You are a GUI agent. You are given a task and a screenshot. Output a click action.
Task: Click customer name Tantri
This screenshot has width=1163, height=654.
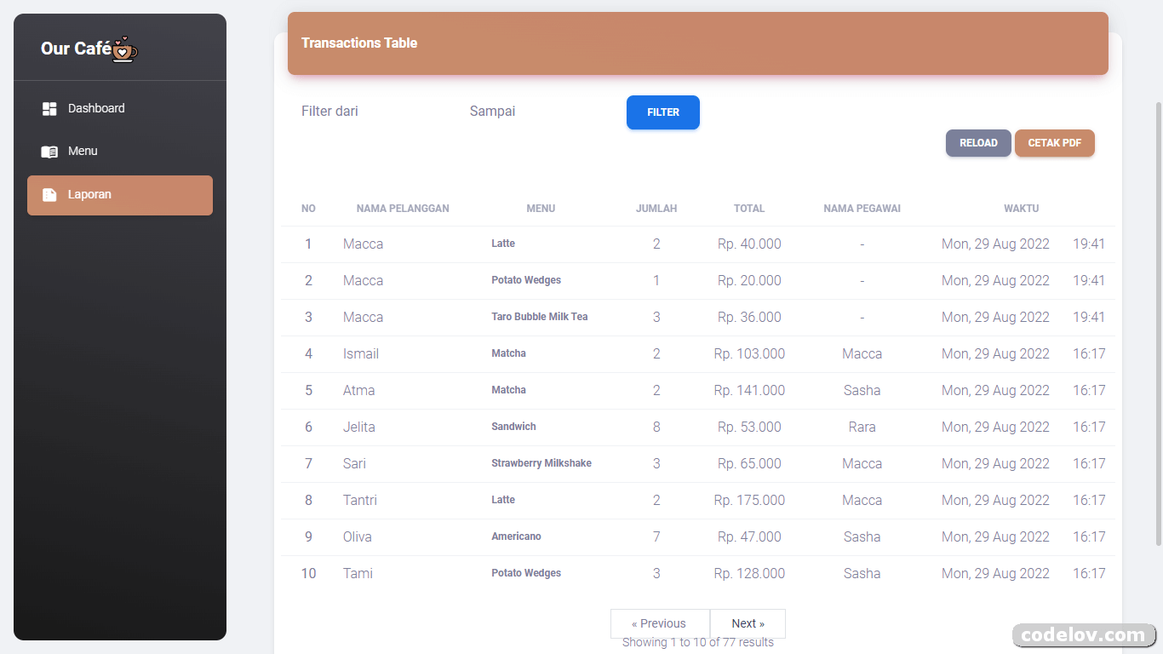[x=360, y=500]
